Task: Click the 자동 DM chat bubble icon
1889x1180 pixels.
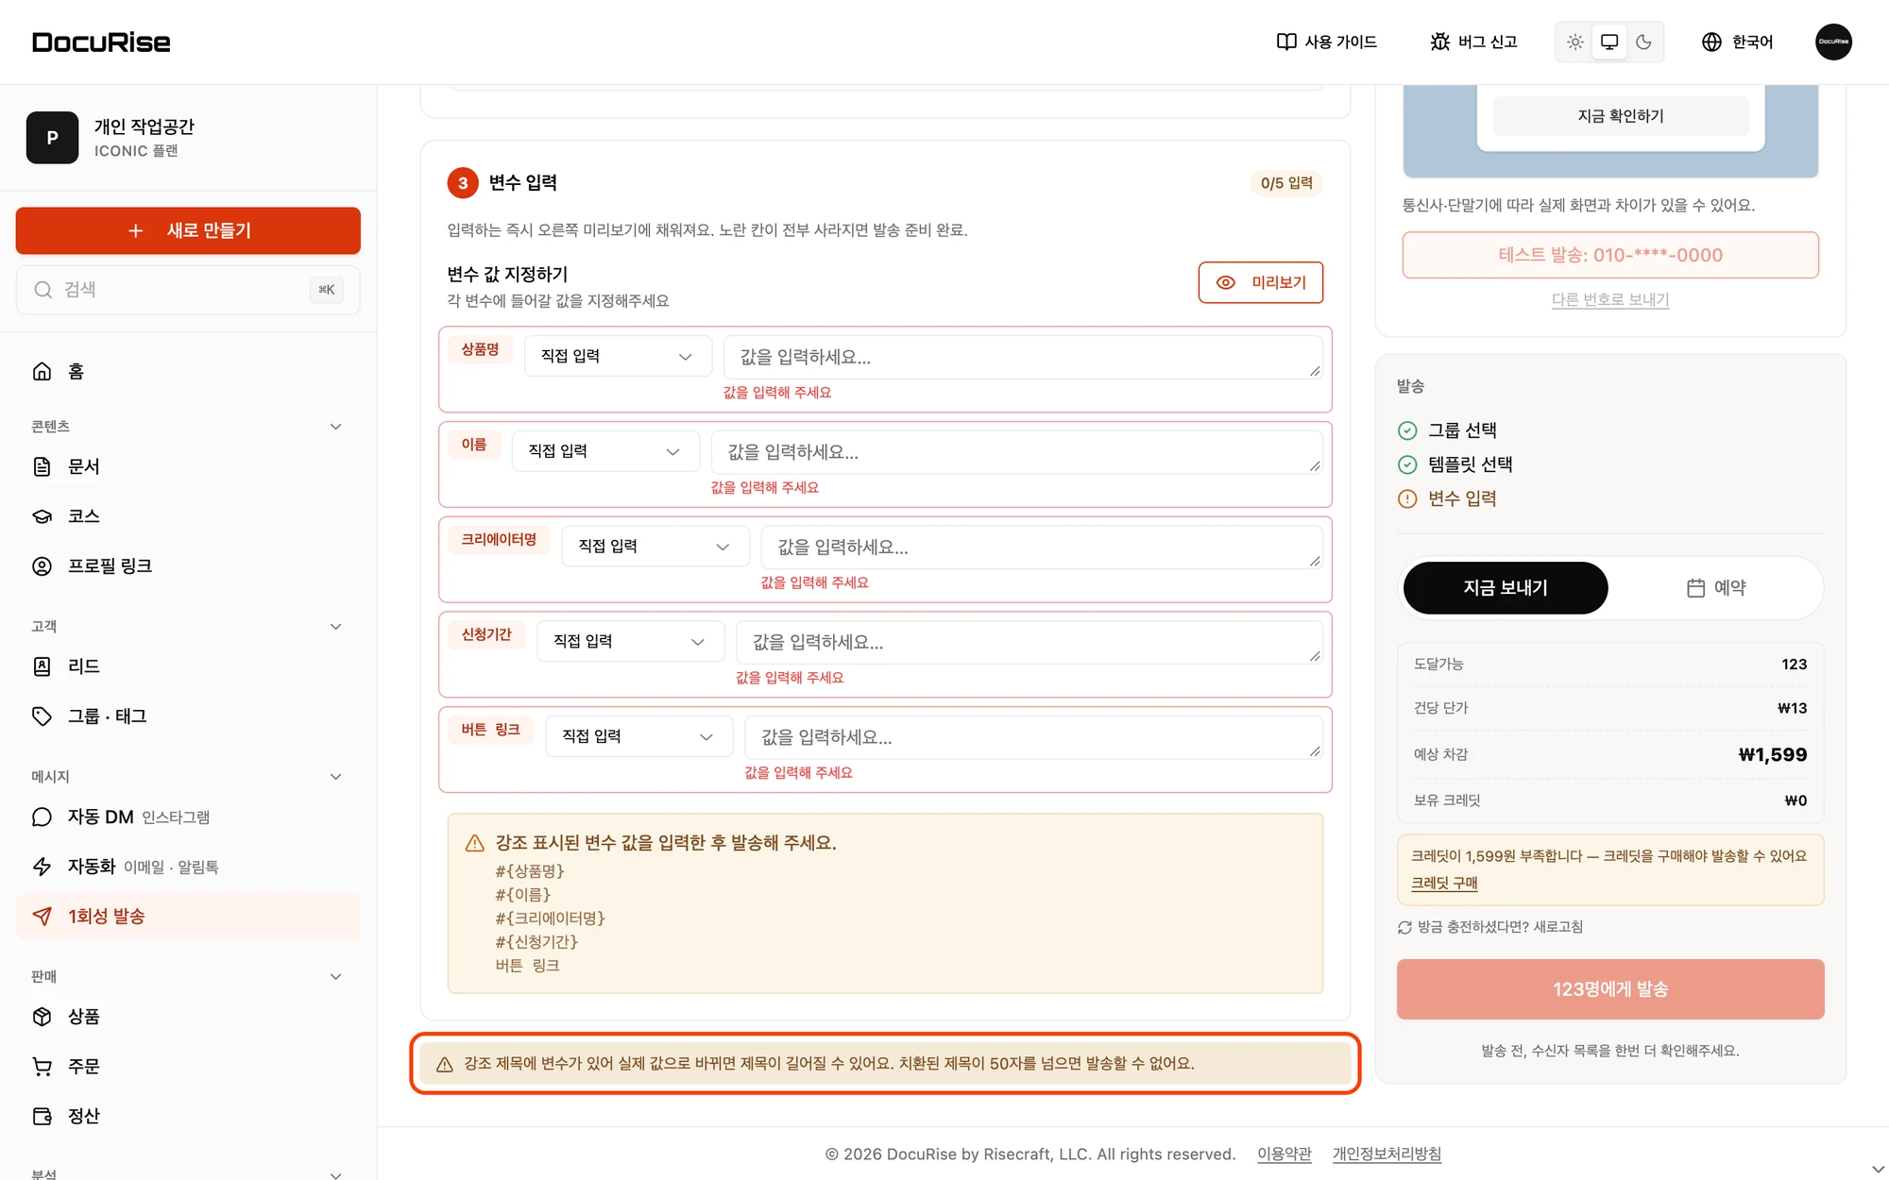Action: [42, 818]
